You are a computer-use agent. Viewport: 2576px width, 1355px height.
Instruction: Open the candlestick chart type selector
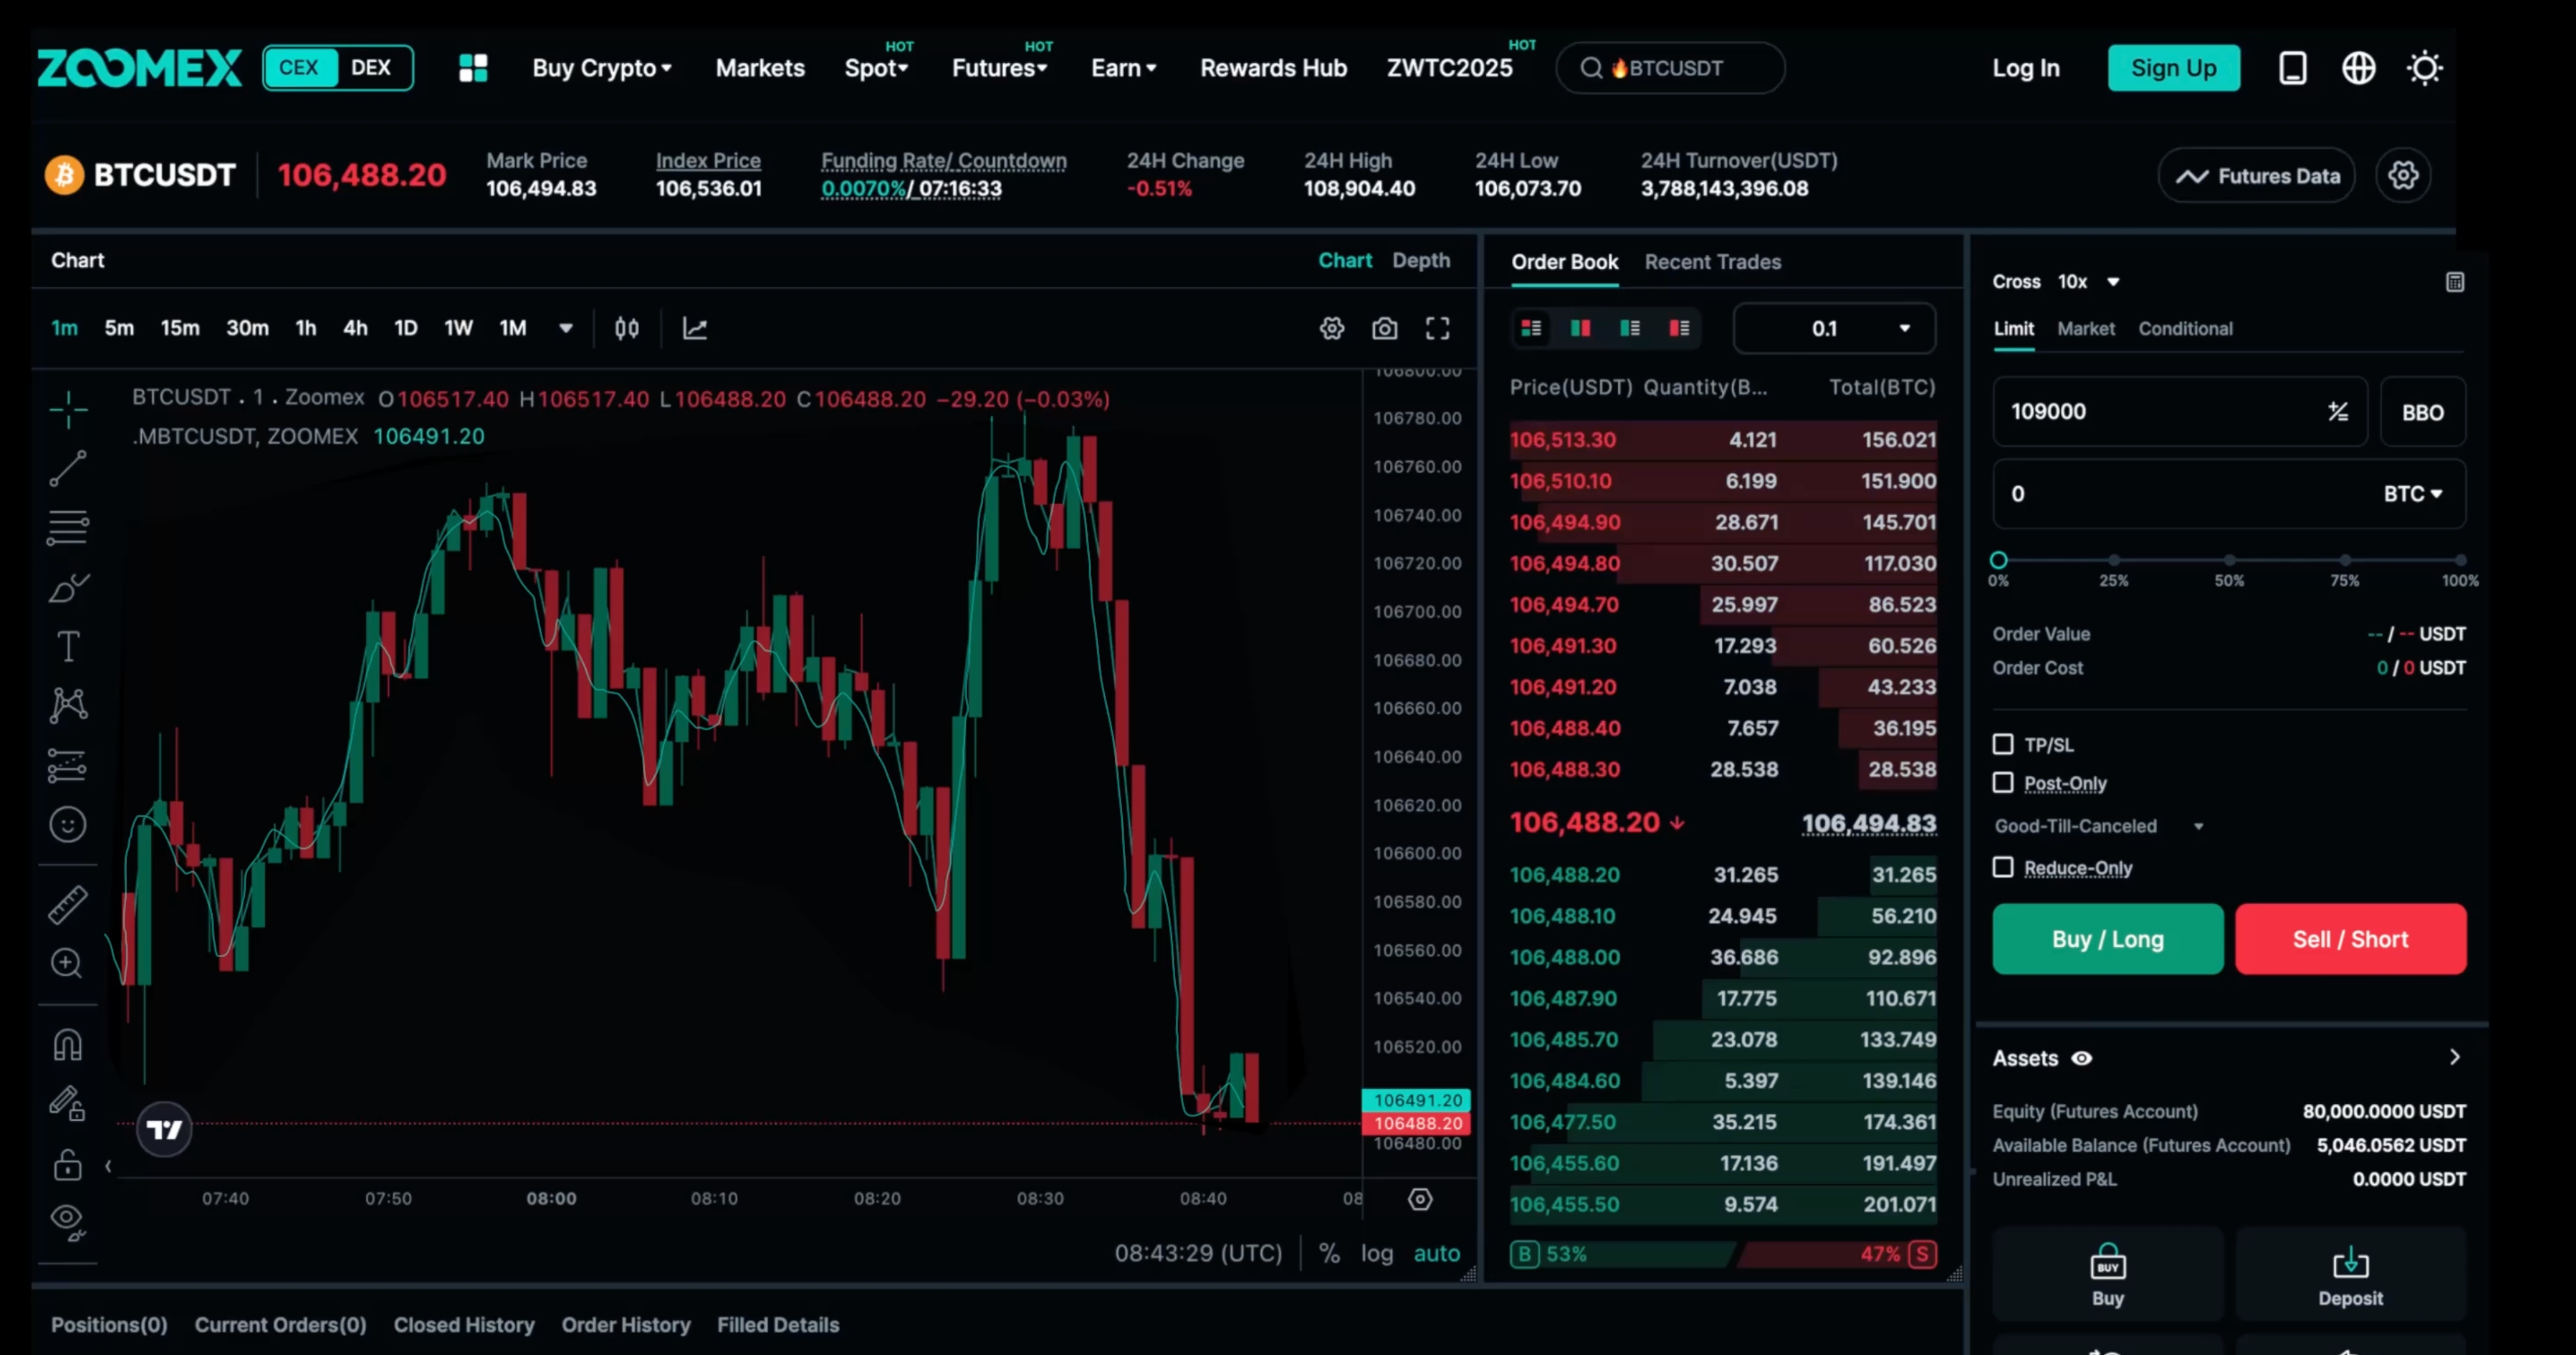coord(627,328)
